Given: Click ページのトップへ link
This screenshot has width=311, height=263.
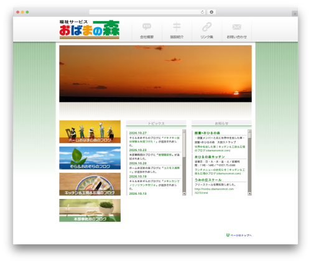Looking at the screenshot, I should pyautogui.click(x=241, y=235).
